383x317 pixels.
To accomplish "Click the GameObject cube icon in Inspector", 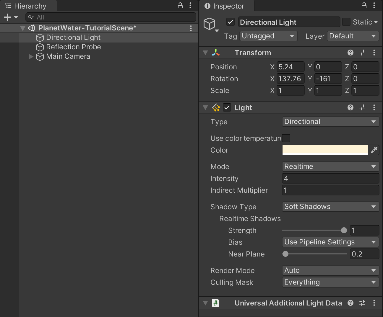I will 210,24.
